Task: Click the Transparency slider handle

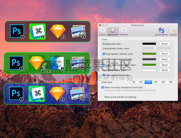Action: (x=155, y=48)
